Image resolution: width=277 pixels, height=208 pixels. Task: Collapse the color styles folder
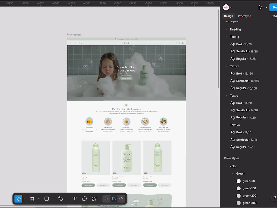[x=226, y=166]
